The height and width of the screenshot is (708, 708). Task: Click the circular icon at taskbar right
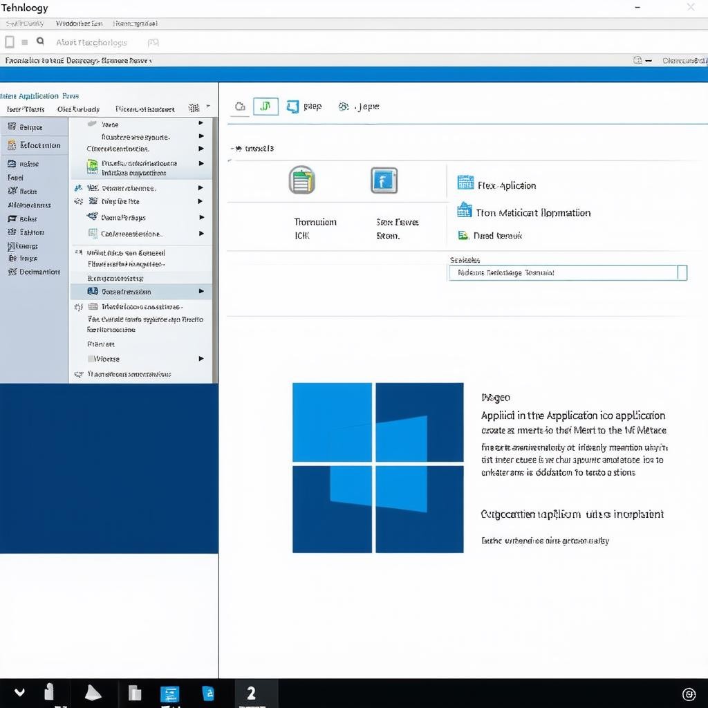tap(689, 693)
